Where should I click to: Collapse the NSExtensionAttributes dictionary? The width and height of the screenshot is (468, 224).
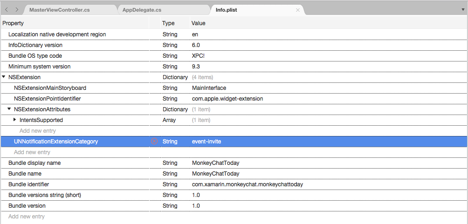[x=9, y=109]
